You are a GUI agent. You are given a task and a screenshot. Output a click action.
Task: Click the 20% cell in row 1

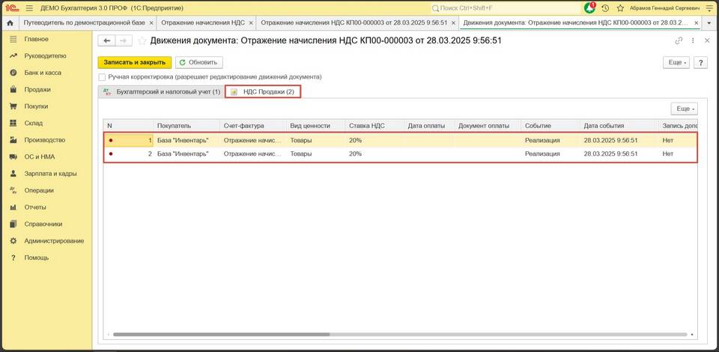(x=374, y=140)
